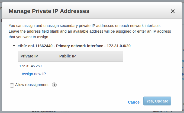Viewport: 184px width, 113px height.
Task: Click the Manage Private IP Addresses title
Action: click(x=49, y=11)
